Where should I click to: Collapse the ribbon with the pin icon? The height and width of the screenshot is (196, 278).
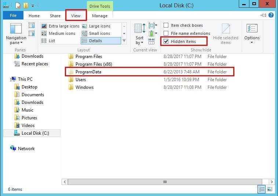pyautogui.click(x=263, y=15)
